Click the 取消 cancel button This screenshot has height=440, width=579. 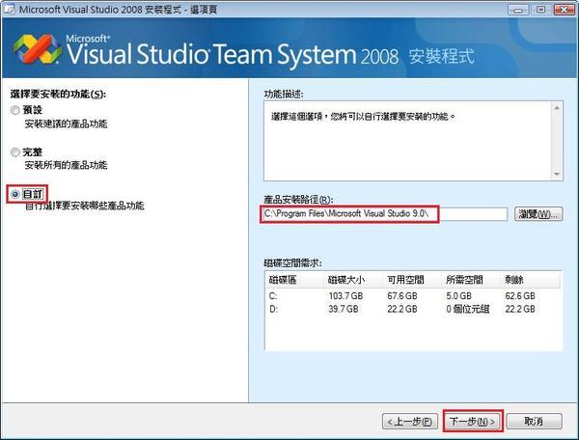click(x=534, y=421)
